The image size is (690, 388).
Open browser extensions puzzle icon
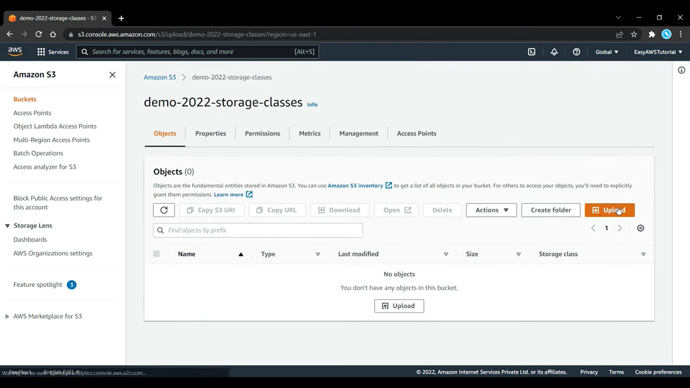(652, 34)
